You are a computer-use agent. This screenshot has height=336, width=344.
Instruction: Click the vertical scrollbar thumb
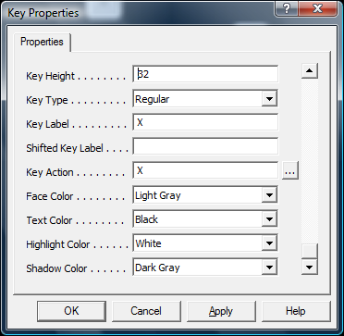pyautogui.click(x=310, y=251)
